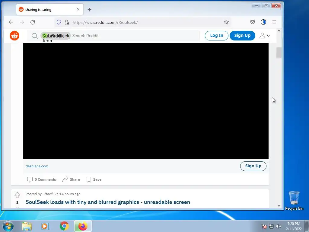
Task: Click the Share arrow button
Action: tap(71, 179)
